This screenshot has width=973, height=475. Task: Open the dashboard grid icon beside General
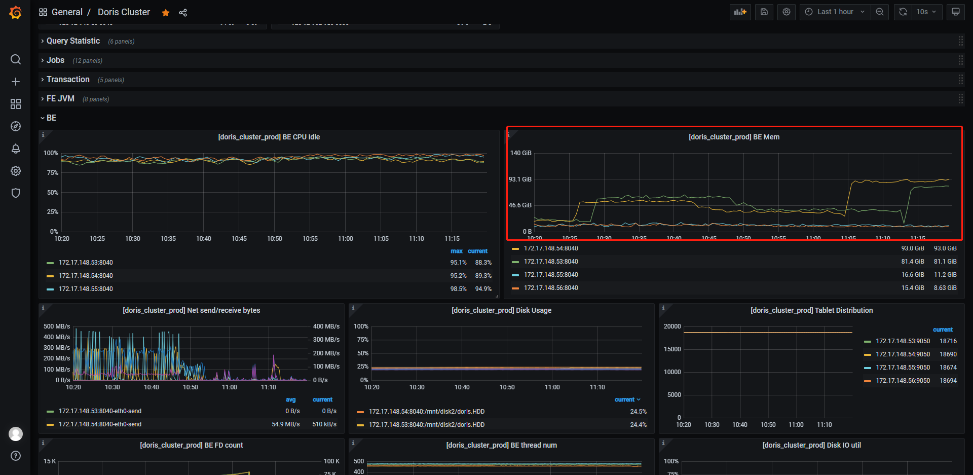[43, 12]
